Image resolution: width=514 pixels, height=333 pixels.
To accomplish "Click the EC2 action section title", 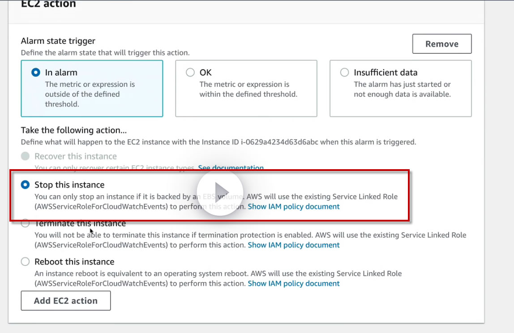I will 48,4.
